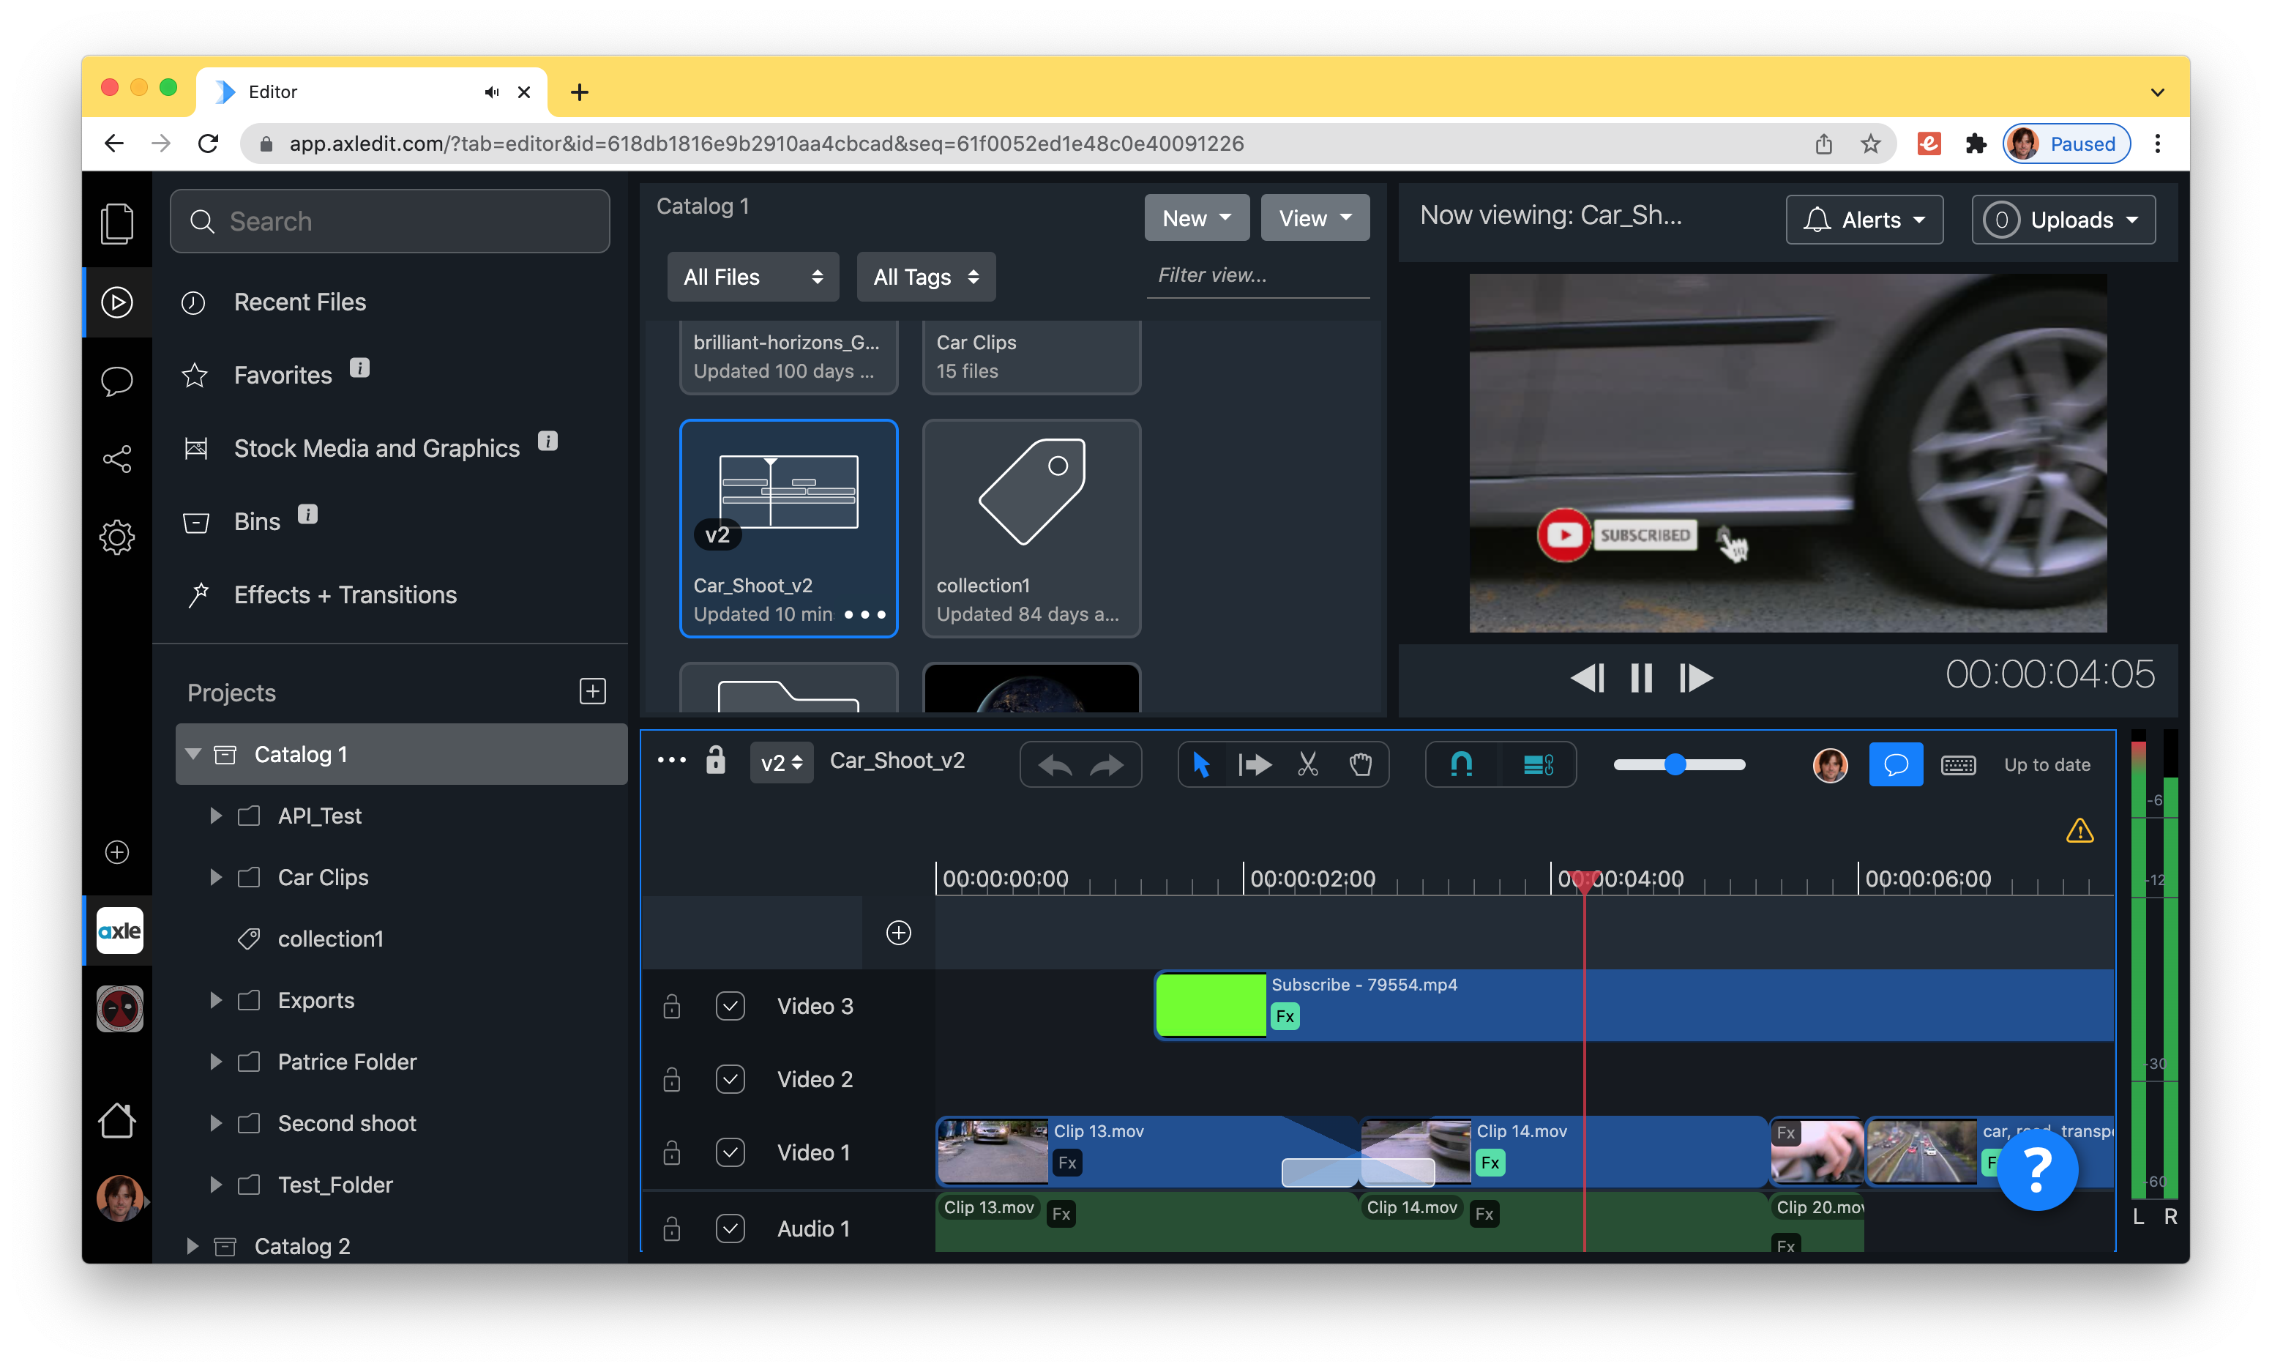Viewport: 2272px width, 1372px height.
Task: Toggle the Audio 1 track checkbox
Action: tap(730, 1229)
